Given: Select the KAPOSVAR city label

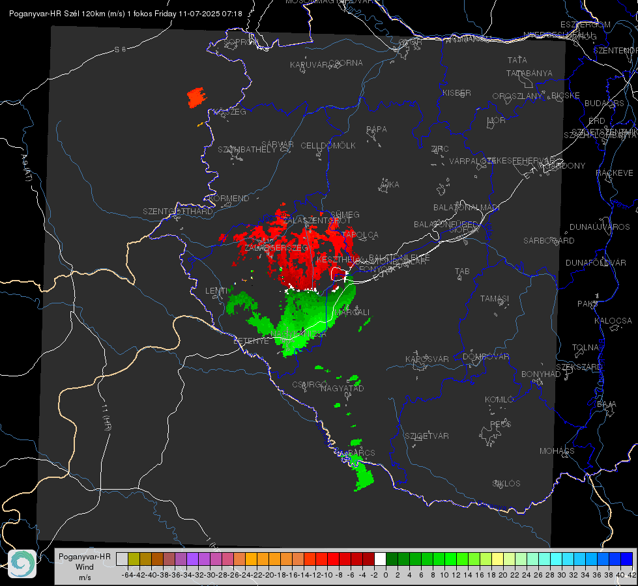Looking at the screenshot, I should (427, 359).
